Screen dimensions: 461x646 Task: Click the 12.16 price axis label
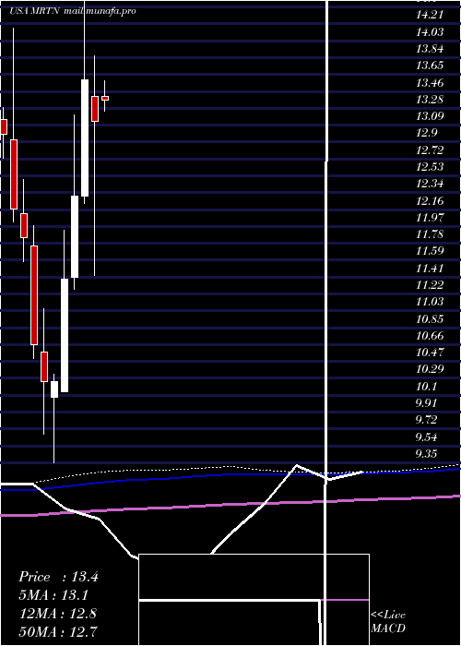click(430, 201)
